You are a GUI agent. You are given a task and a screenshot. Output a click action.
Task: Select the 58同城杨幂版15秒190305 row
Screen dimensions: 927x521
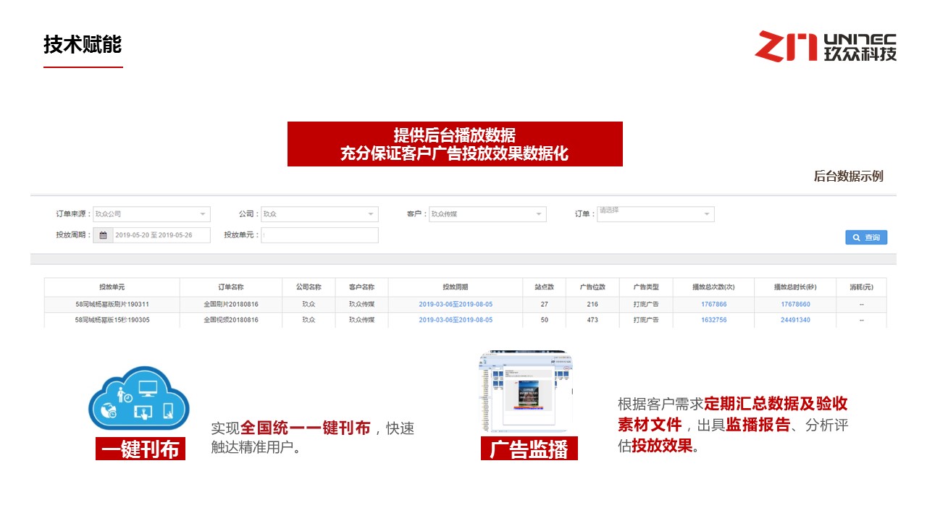[112, 320]
